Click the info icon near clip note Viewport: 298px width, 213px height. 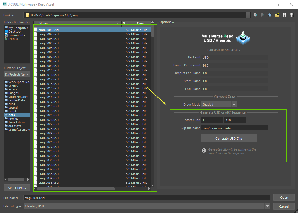click(x=204, y=150)
